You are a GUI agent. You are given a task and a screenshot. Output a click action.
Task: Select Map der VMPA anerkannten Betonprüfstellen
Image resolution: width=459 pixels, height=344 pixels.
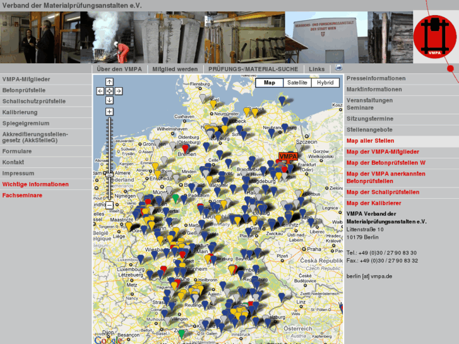click(402, 178)
